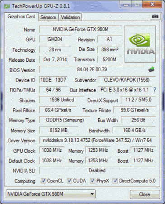Click the "BIOS Version" label
165x204 pixels.
tap(22, 70)
